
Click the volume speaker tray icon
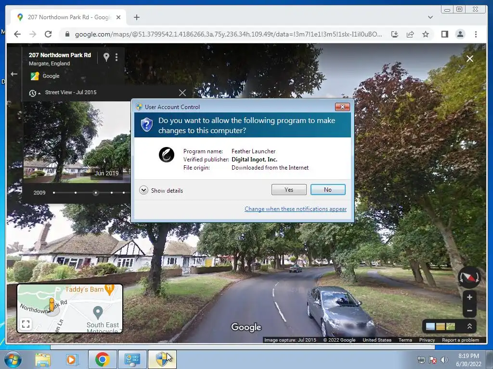444,360
